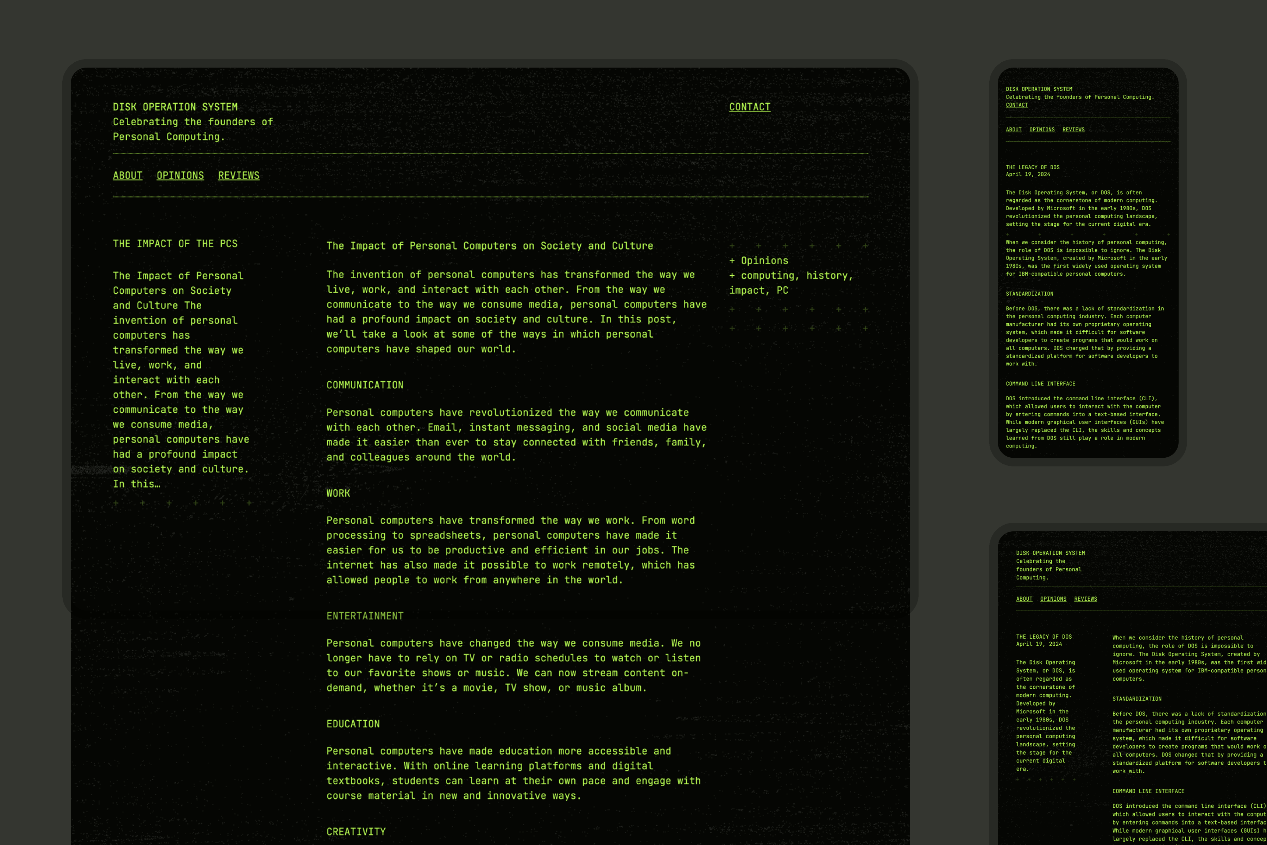The height and width of the screenshot is (845, 1267).
Task: Click DISK OPERATION SYSTEM title in large preview
Action: [x=175, y=107]
